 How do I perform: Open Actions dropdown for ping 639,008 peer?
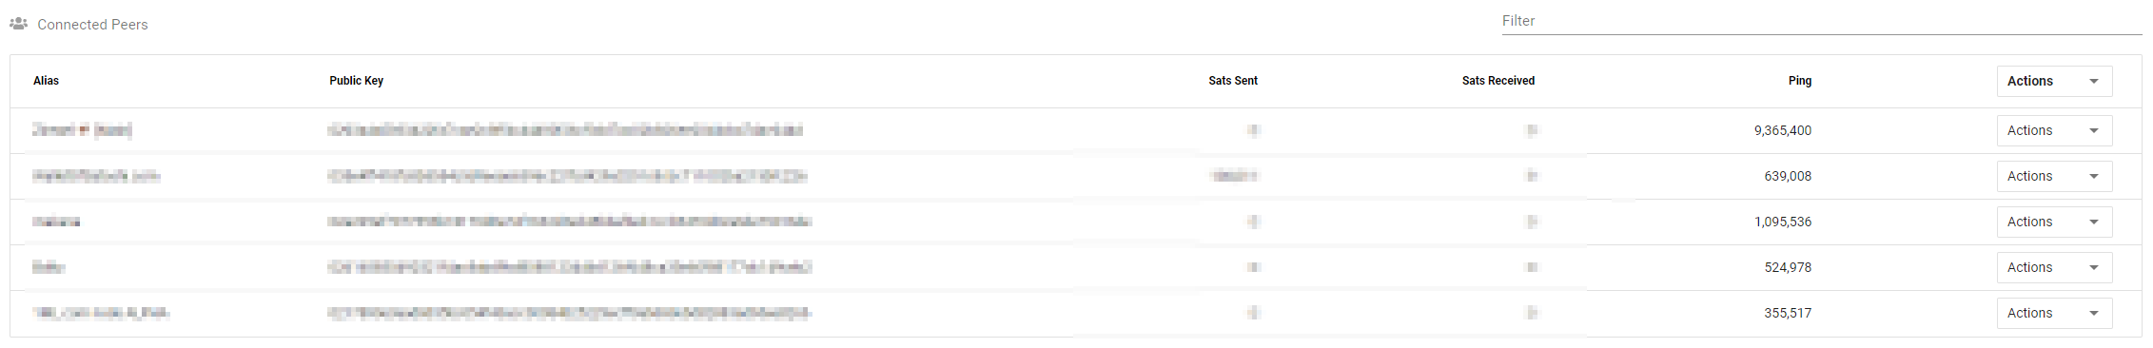point(2054,177)
